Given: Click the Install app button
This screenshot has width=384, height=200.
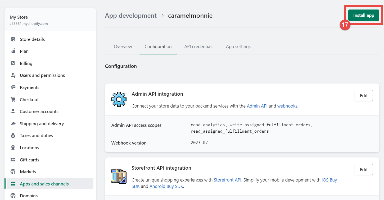Looking at the screenshot, I should 364,15.
